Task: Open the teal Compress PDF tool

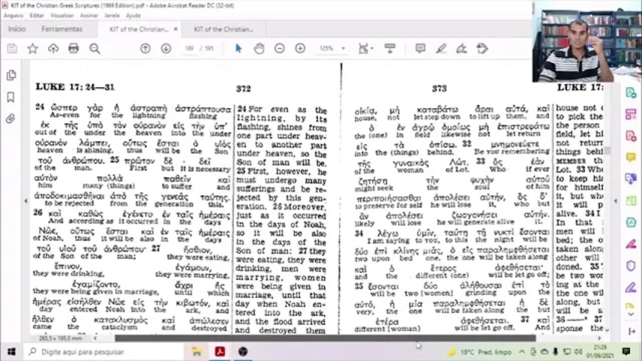Action: 630,222
